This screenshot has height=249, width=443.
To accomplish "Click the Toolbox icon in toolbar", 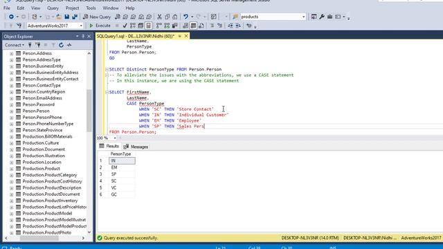I will [329, 17].
